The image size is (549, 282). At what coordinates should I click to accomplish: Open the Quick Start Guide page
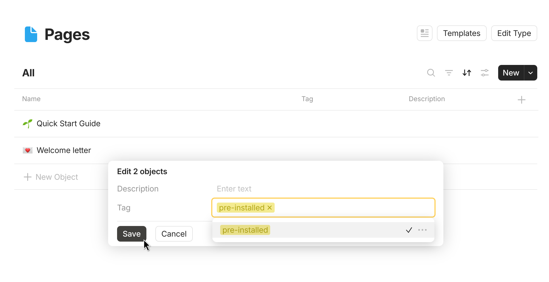(68, 123)
